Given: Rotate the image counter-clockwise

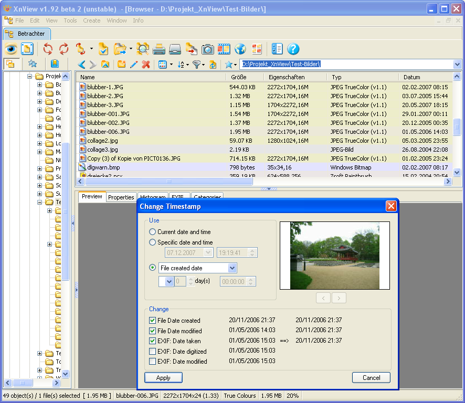Looking at the screenshot, I should coord(48,49).
